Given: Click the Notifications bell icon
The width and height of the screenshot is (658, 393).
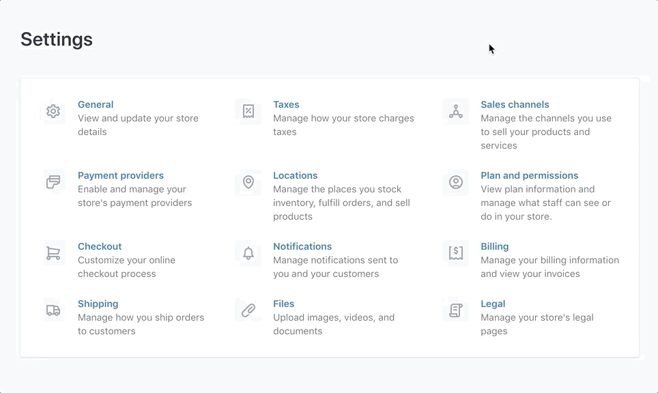Looking at the screenshot, I should 248,253.
